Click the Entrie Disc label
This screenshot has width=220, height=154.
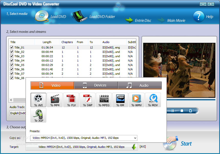(x=143, y=21)
